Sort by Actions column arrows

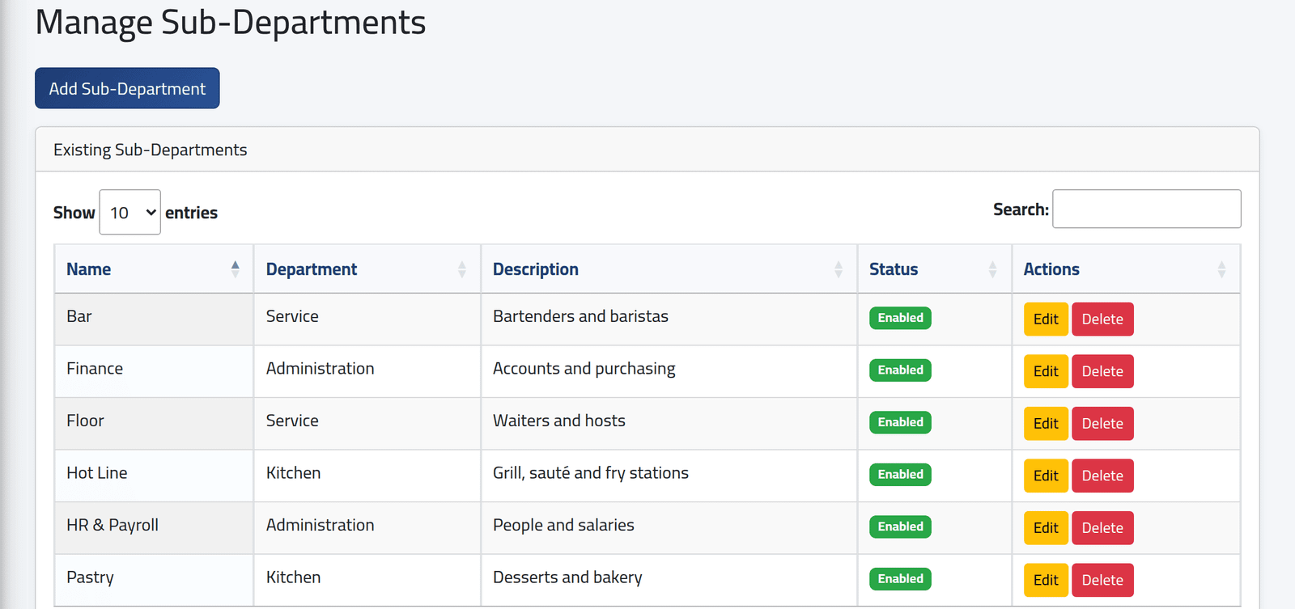(1221, 269)
